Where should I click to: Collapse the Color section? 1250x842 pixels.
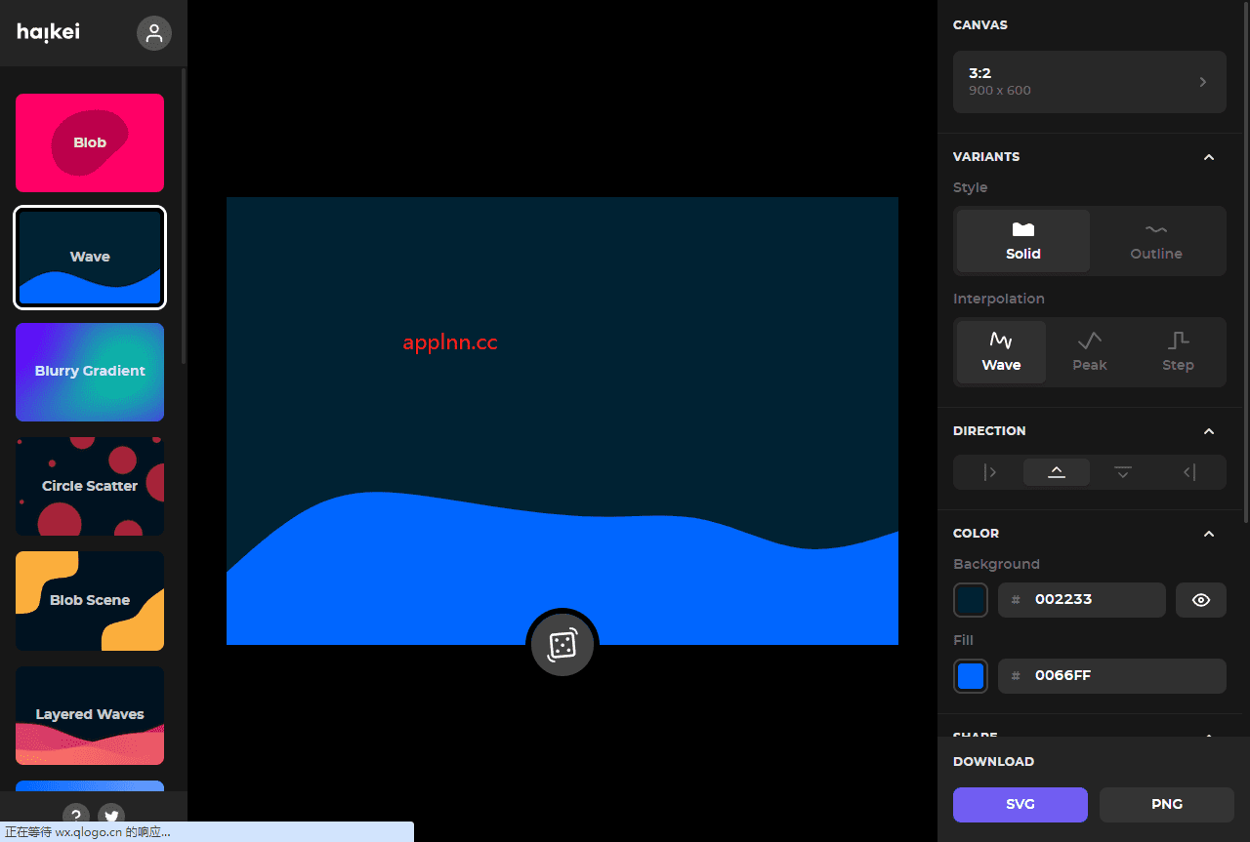(1209, 534)
